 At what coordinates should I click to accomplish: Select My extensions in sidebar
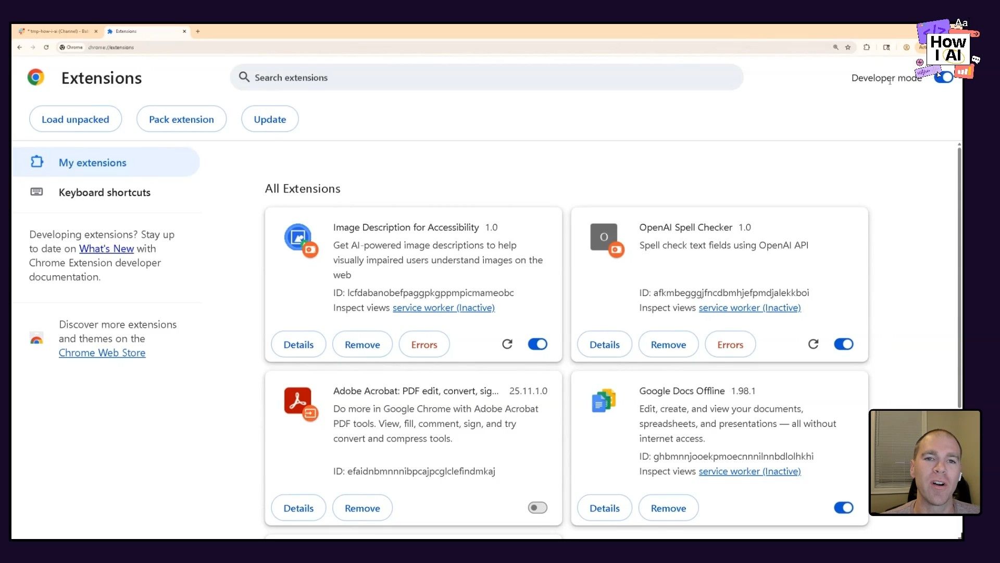106,162
